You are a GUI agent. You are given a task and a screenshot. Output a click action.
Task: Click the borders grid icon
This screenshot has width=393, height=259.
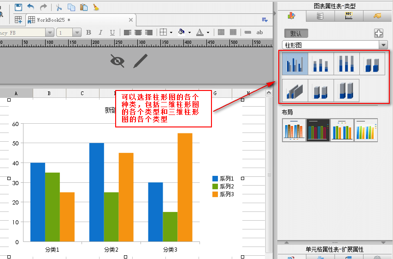coord(164,32)
